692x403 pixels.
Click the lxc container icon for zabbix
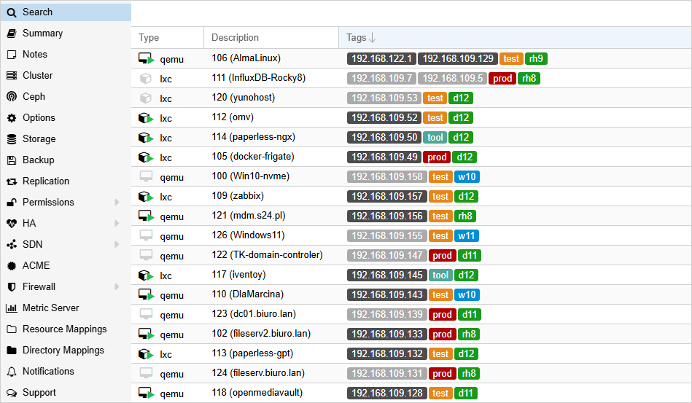pos(145,197)
